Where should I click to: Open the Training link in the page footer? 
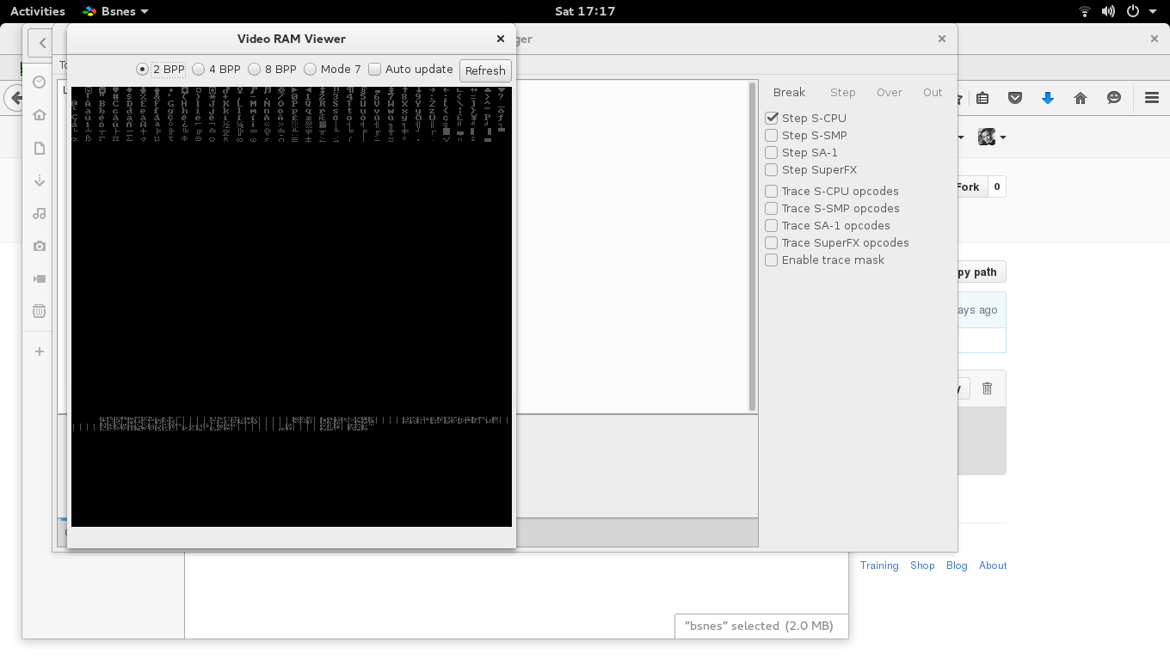click(879, 565)
